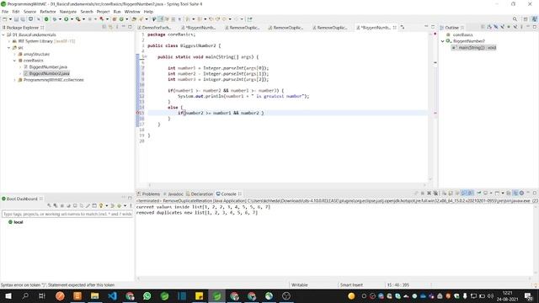Collapse the coreBasics package node

[15, 61]
